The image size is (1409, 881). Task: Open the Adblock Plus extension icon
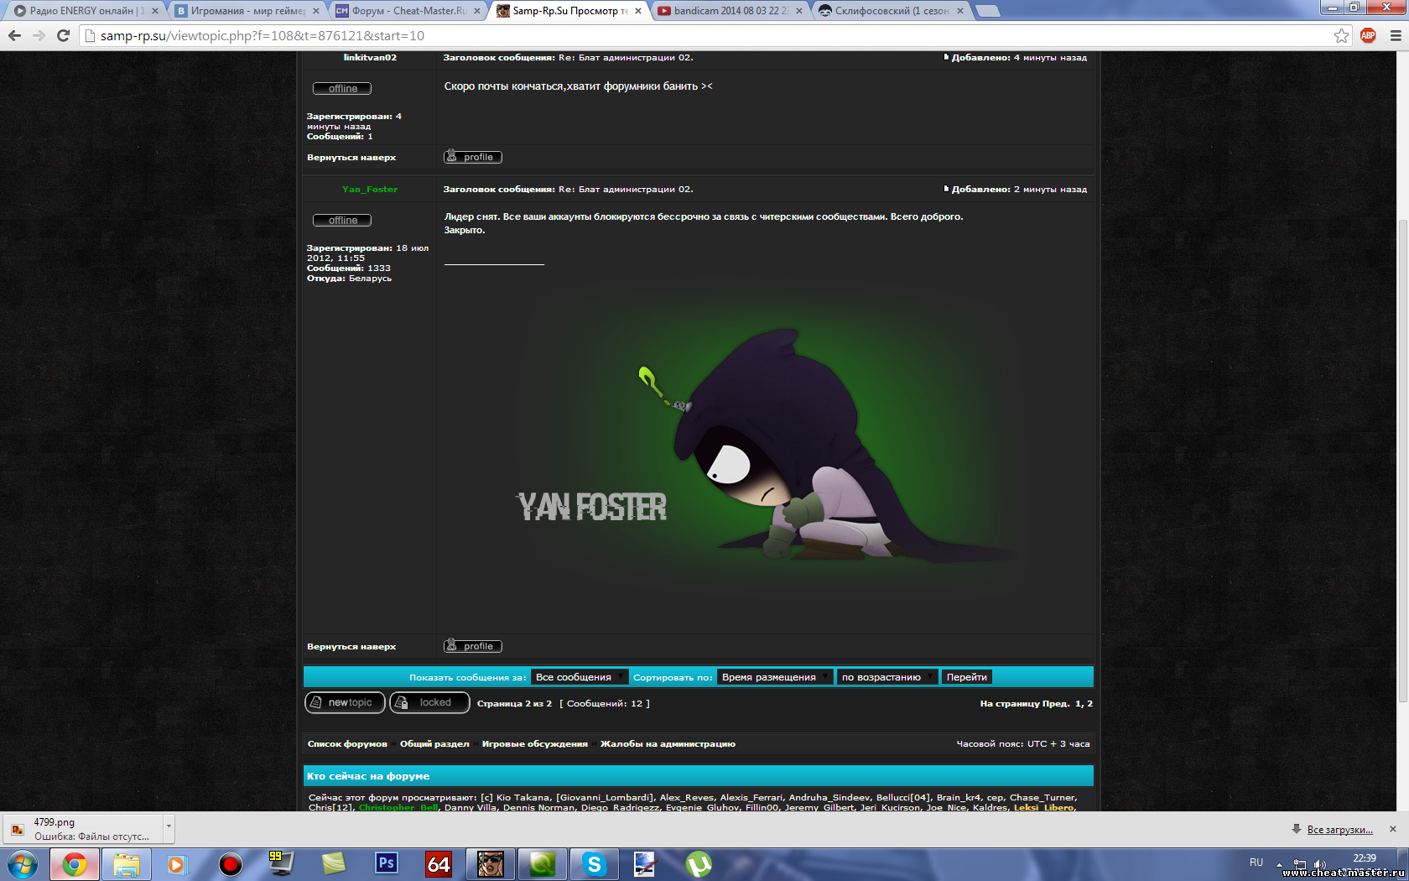point(1368,35)
